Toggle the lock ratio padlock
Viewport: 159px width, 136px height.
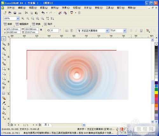click(41, 30)
